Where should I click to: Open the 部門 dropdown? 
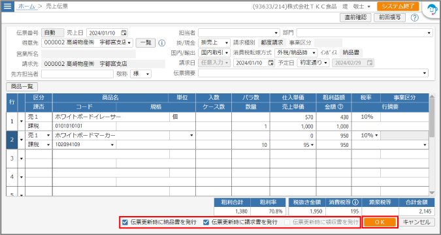tap(429, 33)
